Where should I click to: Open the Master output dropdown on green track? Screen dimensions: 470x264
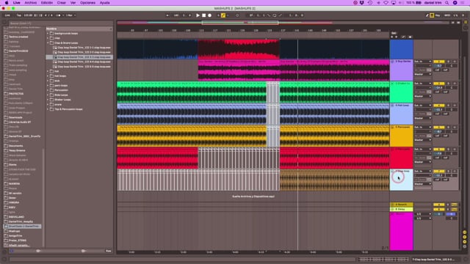tap(423, 96)
